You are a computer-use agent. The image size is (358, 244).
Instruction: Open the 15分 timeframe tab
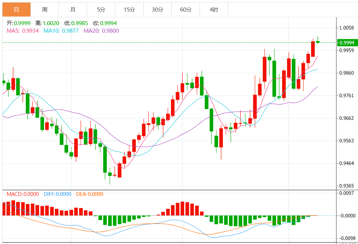click(129, 10)
